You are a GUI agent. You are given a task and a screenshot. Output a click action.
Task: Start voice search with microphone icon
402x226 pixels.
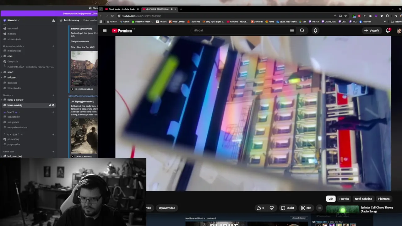[x=315, y=30]
